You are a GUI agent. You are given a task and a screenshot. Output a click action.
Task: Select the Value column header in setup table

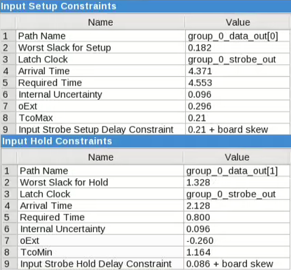tap(238, 22)
